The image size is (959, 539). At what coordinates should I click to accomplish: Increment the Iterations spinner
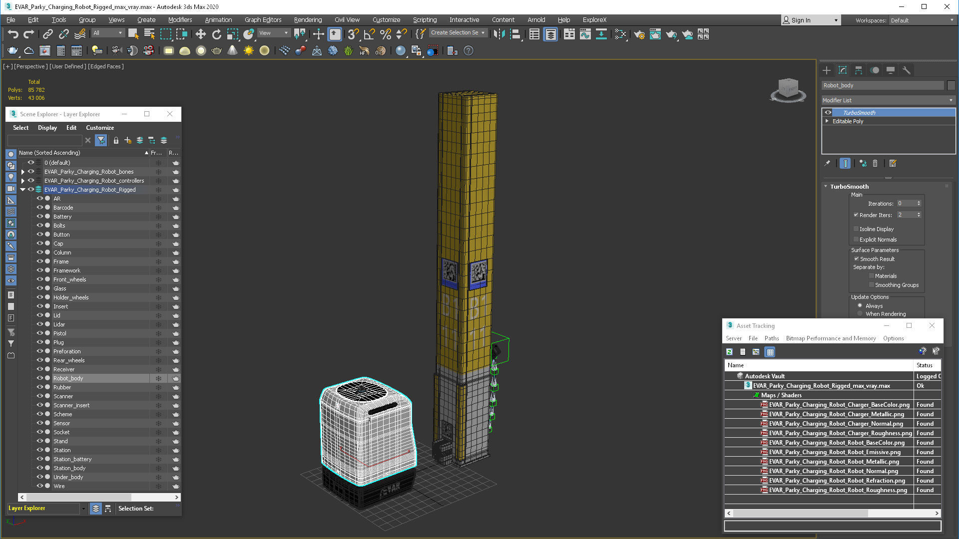(x=919, y=202)
